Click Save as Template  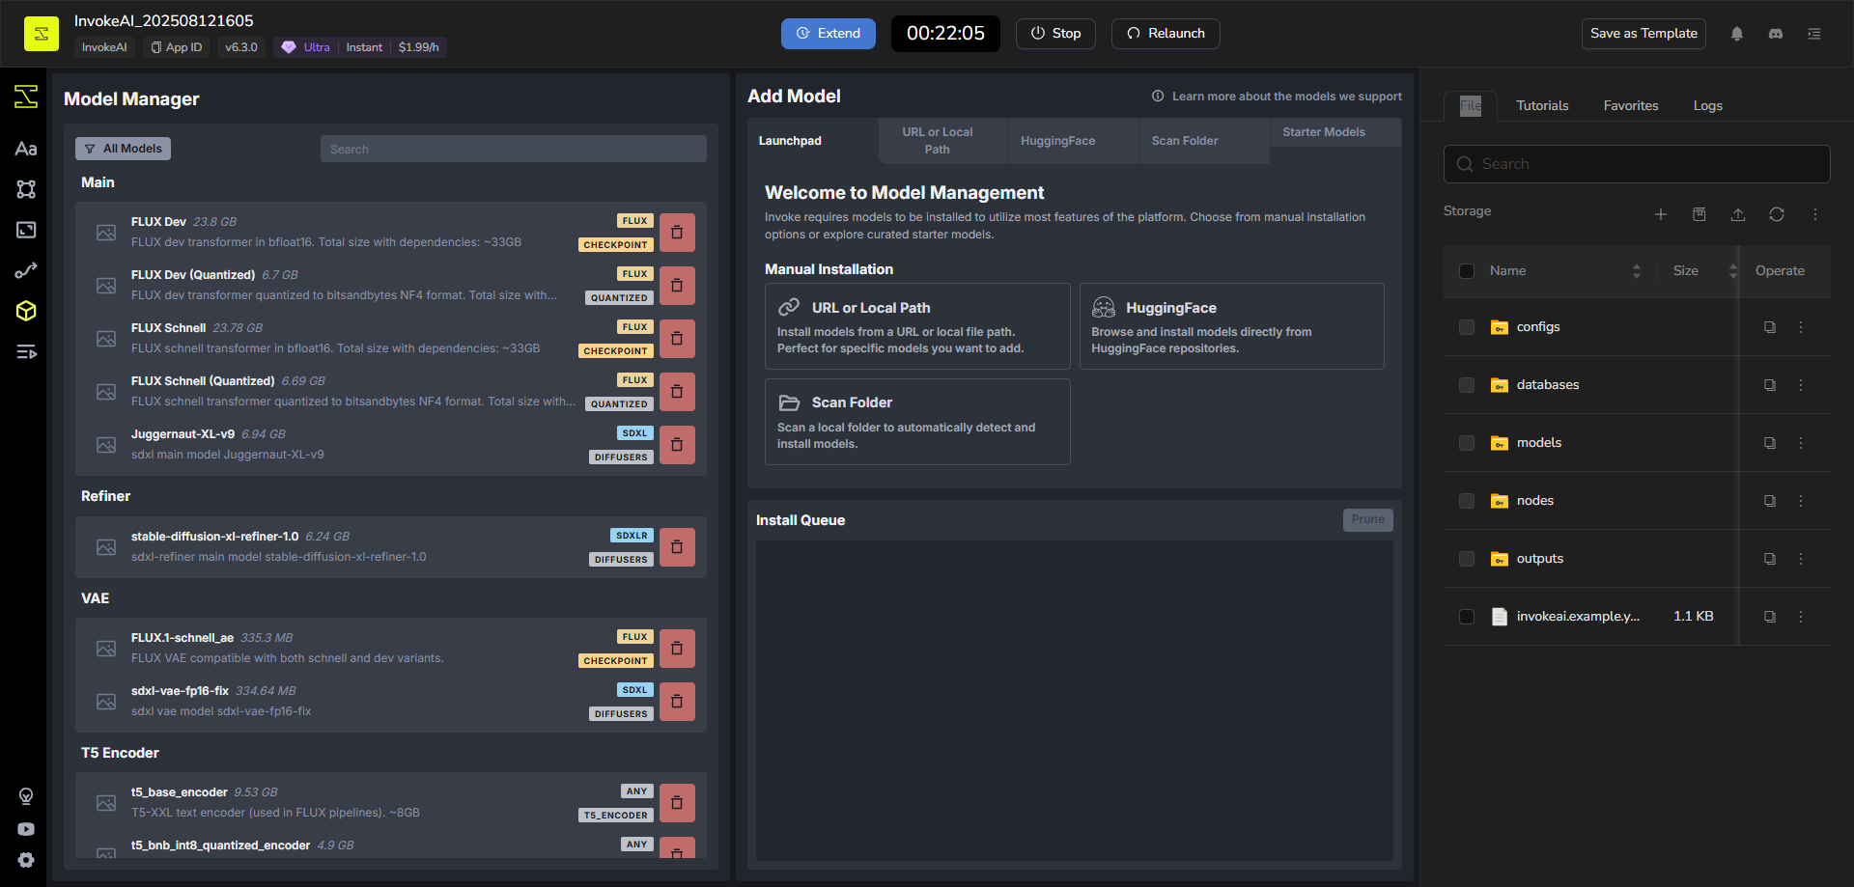1643,34
